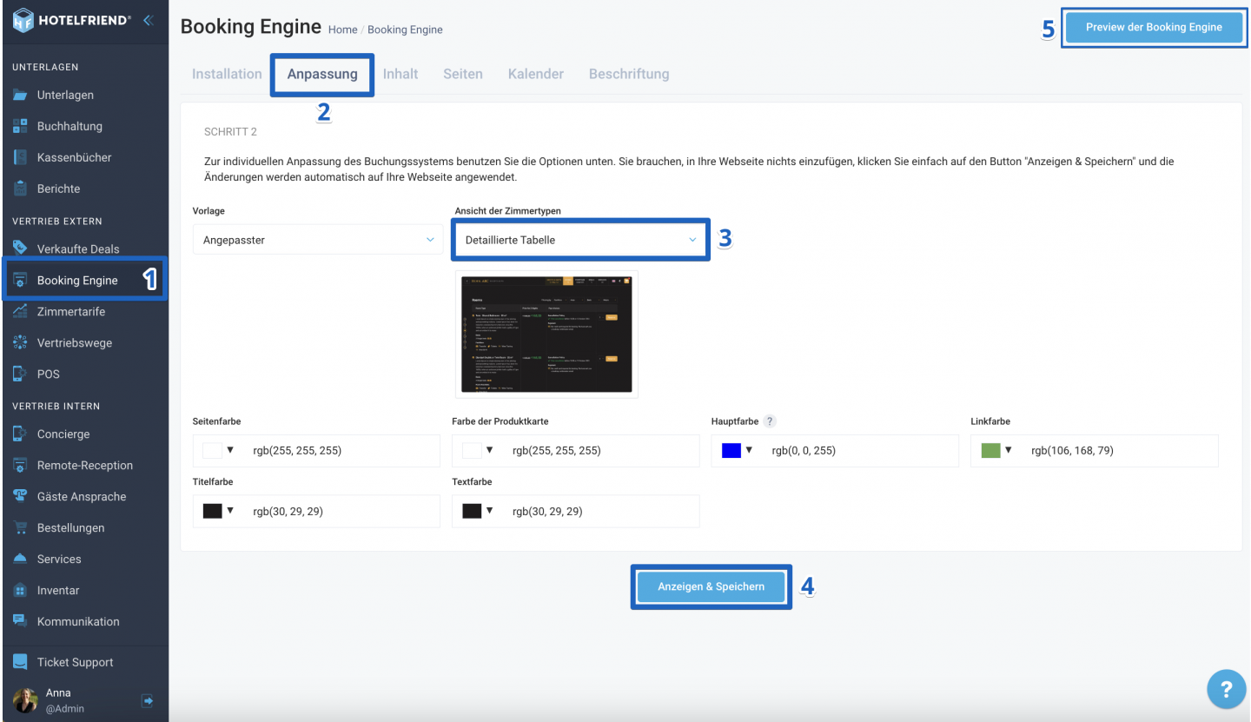This screenshot has height=722, width=1251.
Task: Click the logout arrow next to Anna
Action: pyautogui.click(x=147, y=700)
